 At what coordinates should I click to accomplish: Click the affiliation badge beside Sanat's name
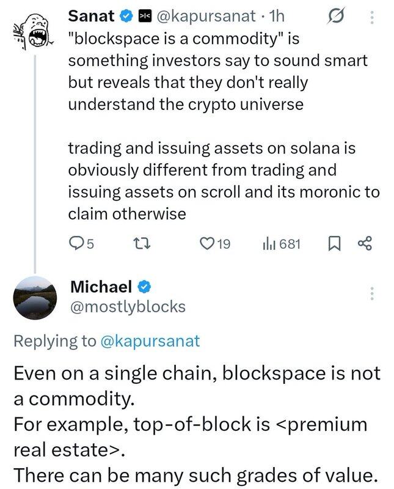click(145, 14)
